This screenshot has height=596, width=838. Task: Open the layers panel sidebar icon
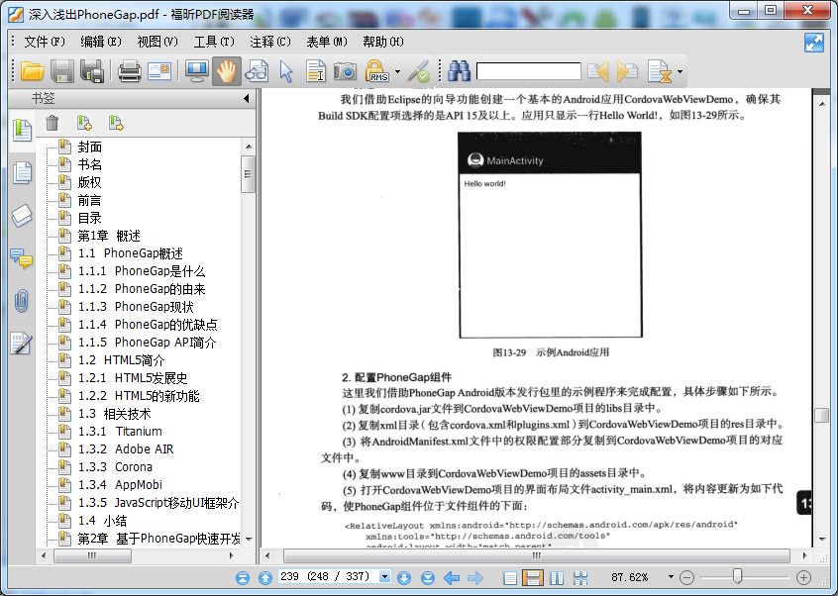(x=22, y=215)
